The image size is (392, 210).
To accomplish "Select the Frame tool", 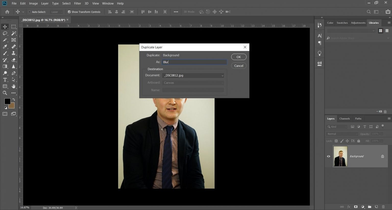I will pos(14,40).
